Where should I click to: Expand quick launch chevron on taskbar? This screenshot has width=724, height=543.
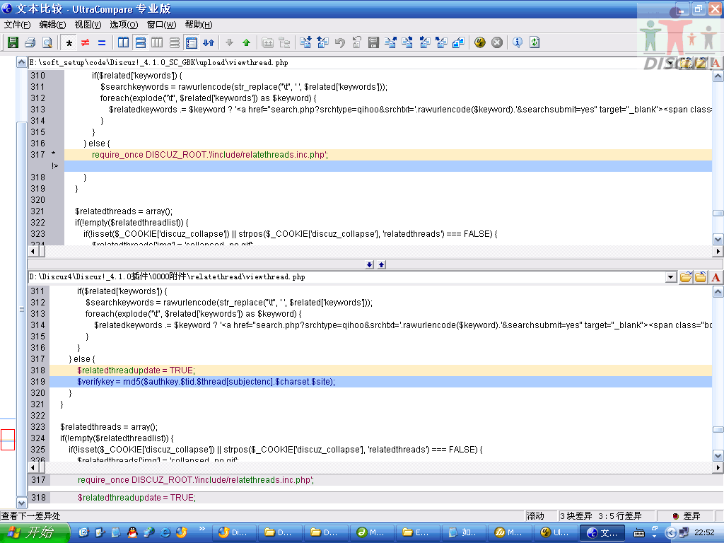(202, 529)
